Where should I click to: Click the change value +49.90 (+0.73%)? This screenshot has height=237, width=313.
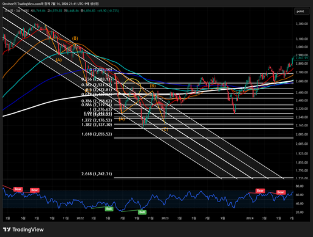pyautogui.click(x=108, y=10)
